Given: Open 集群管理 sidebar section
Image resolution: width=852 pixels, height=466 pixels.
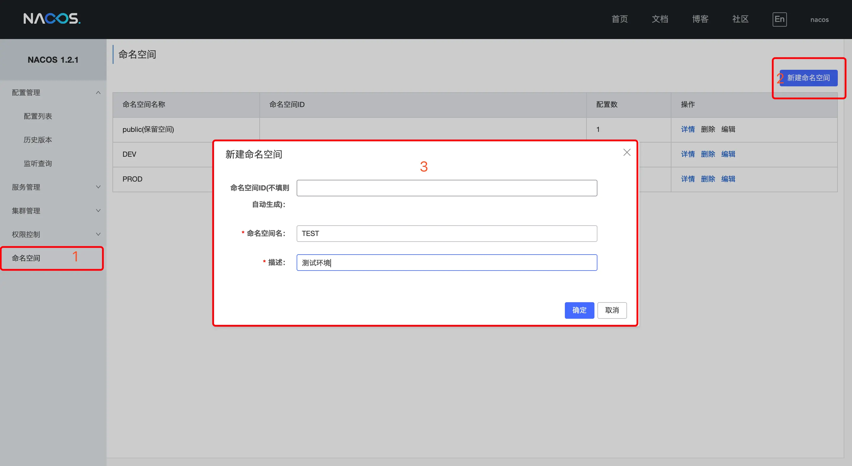Looking at the screenshot, I should click(x=26, y=210).
